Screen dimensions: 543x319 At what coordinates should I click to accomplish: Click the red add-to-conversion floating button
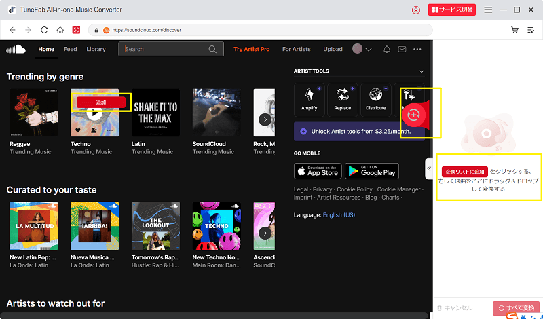click(414, 115)
